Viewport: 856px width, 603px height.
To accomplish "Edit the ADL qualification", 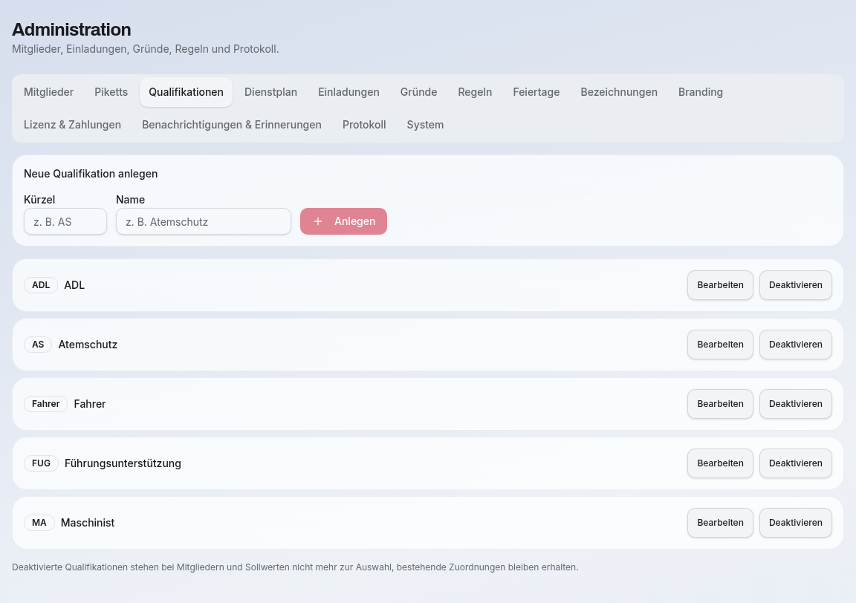I will click(x=720, y=285).
